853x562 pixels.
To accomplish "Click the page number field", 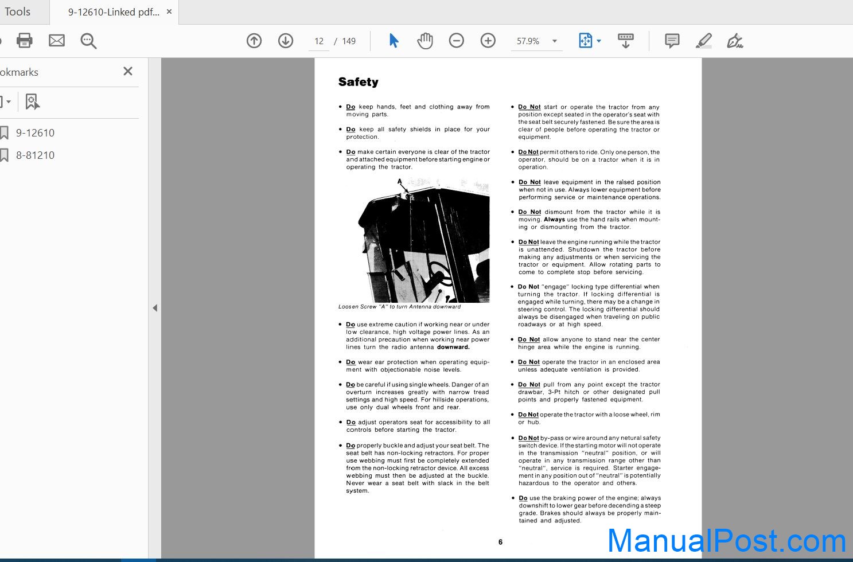I will pos(319,41).
